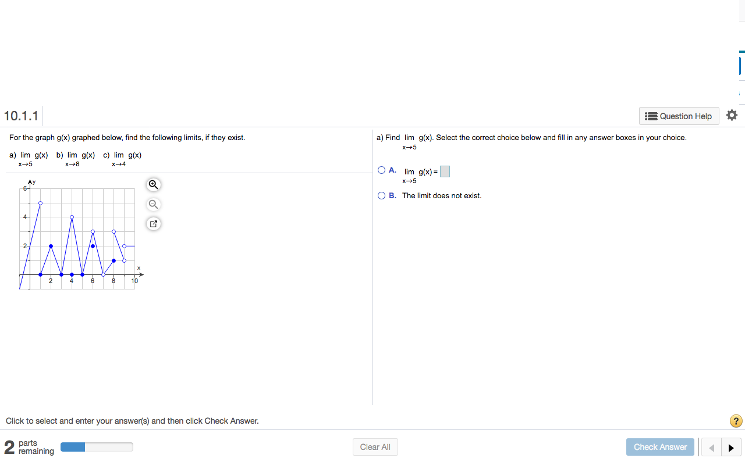Screen dimensions: 745x465
Task: Select answer choice A radio button
Action: (x=381, y=170)
